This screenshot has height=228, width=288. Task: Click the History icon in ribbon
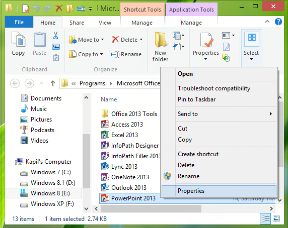[226, 58]
